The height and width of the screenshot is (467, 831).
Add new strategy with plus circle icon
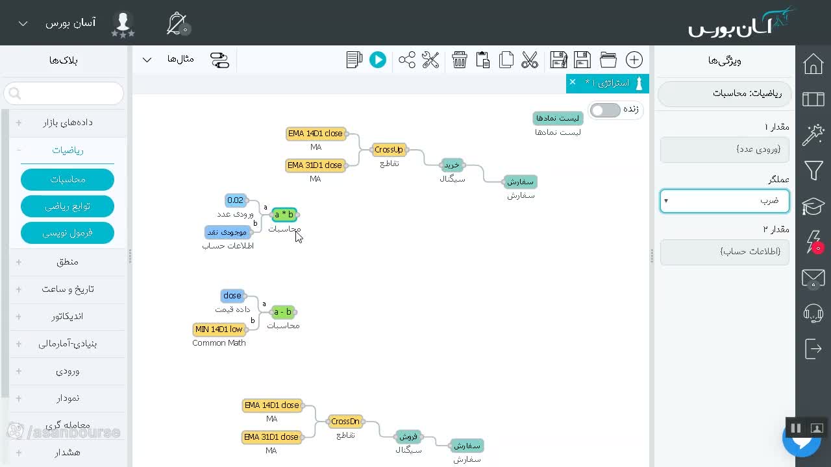[x=634, y=60]
